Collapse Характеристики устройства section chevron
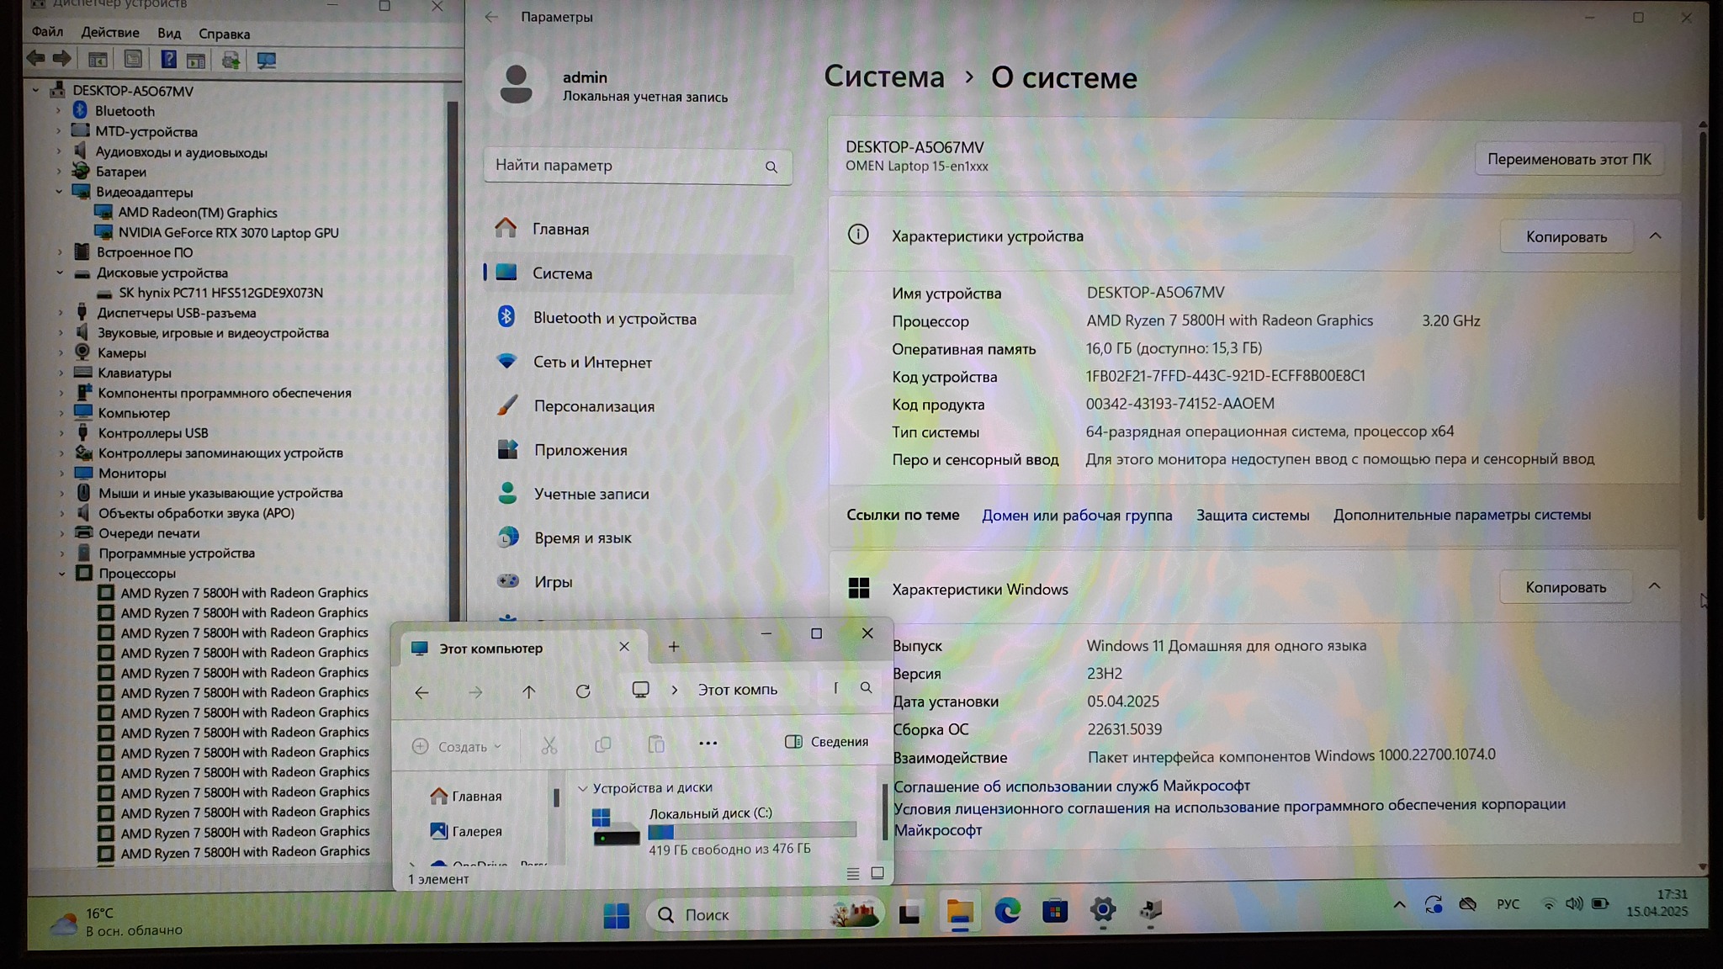 coord(1655,236)
